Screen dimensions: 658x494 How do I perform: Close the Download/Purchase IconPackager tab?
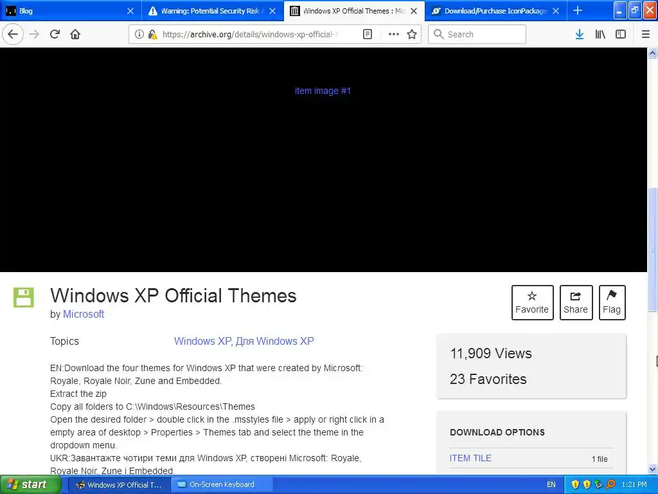[556, 11]
